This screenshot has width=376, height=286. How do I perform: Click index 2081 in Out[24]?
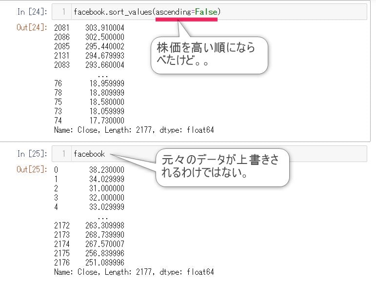click(x=62, y=28)
